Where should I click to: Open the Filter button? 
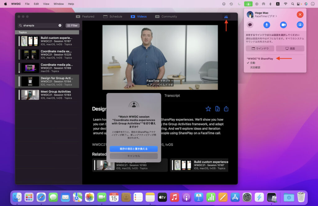click(x=72, y=25)
